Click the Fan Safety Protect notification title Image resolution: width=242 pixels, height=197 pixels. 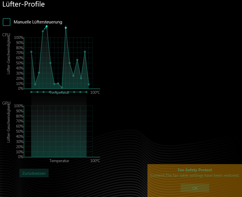[x=195, y=170]
